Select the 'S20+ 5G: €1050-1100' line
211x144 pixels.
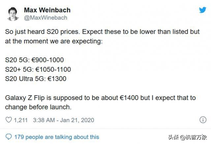coord(38,70)
